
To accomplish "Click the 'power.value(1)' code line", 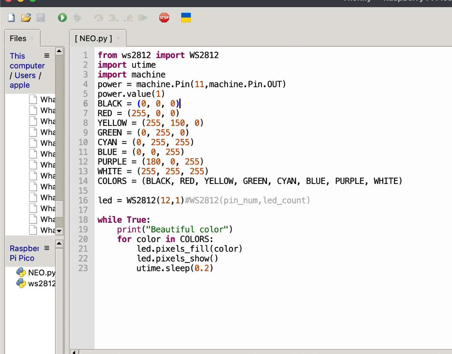I will tap(131, 94).
